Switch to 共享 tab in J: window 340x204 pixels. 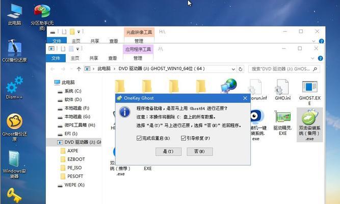coord(94,58)
